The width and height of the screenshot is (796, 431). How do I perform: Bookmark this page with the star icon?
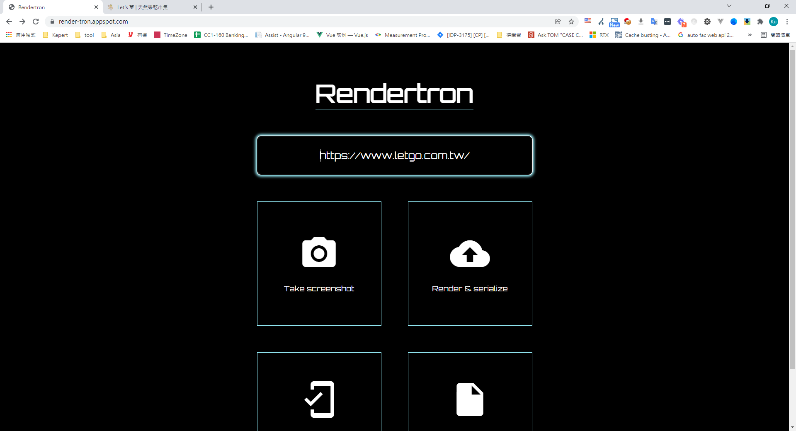(571, 22)
